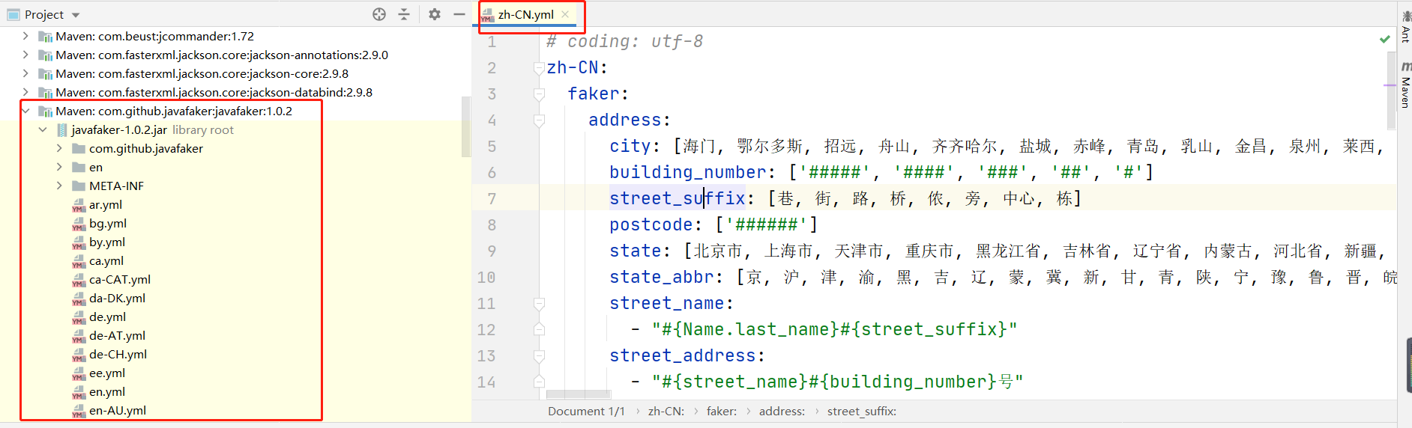
Task: Open en.yml file
Action: click(107, 391)
